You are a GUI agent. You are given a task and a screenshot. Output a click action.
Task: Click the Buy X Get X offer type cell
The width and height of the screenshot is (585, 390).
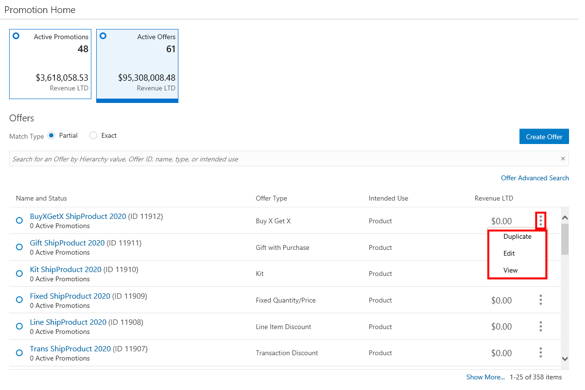(273, 221)
